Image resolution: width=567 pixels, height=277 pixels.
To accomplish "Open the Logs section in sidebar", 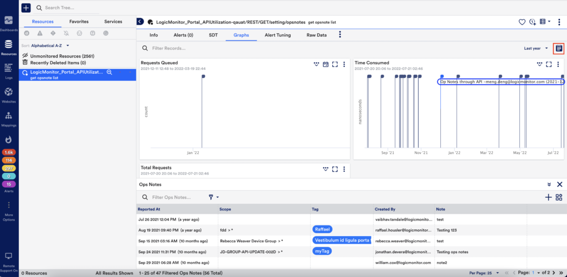I will point(9,71).
